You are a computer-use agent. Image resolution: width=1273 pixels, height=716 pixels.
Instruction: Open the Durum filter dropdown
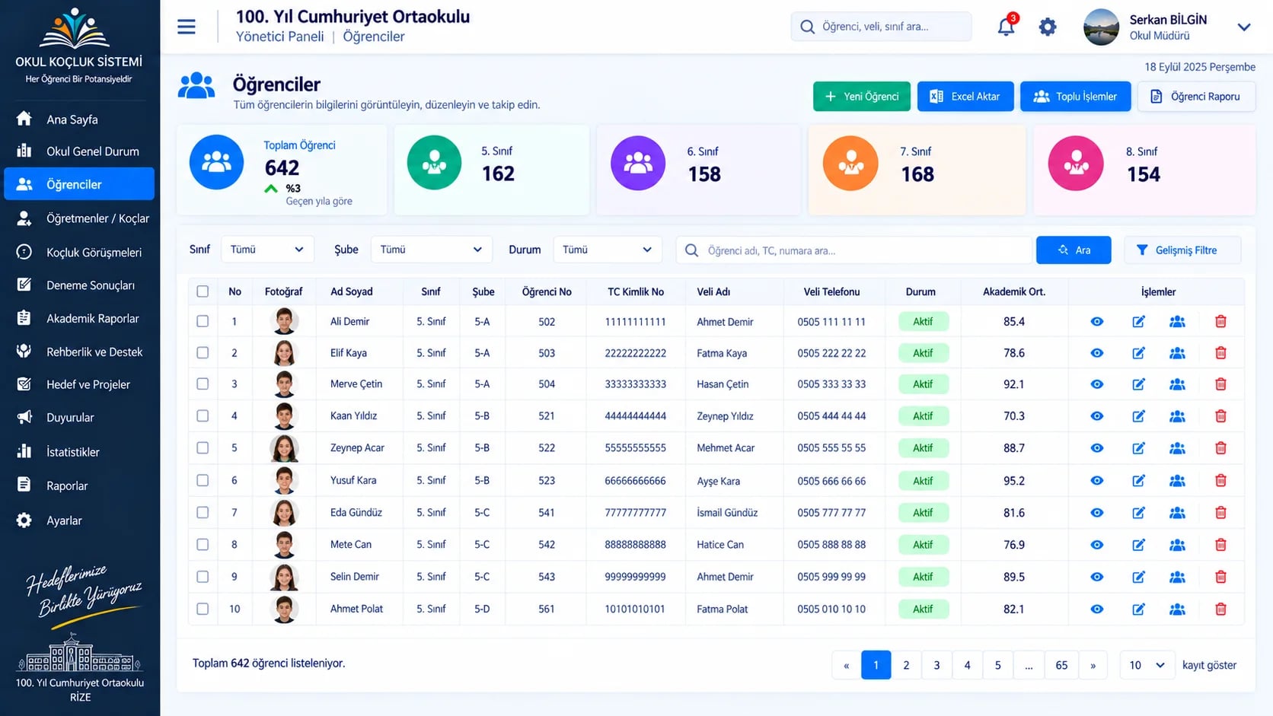pyautogui.click(x=607, y=250)
